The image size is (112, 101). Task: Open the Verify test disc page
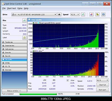point(14,49)
